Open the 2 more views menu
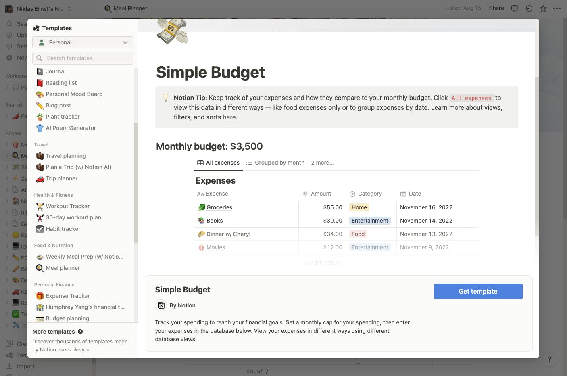567x376 pixels. [322, 163]
